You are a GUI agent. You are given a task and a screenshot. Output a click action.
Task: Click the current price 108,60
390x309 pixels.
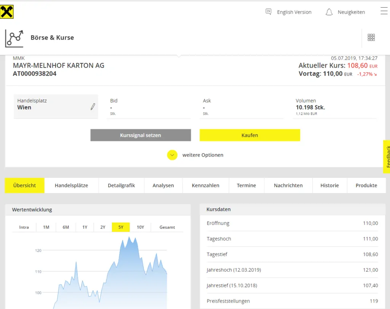click(x=357, y=65)
